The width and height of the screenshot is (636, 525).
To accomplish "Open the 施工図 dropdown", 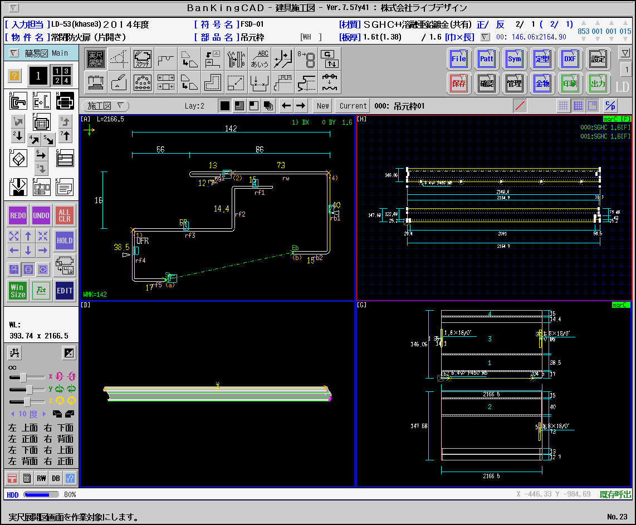I will click(x=105, y=106).
